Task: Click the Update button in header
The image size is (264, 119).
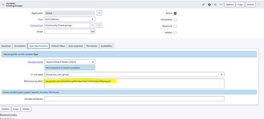Action: pos(230,5)
